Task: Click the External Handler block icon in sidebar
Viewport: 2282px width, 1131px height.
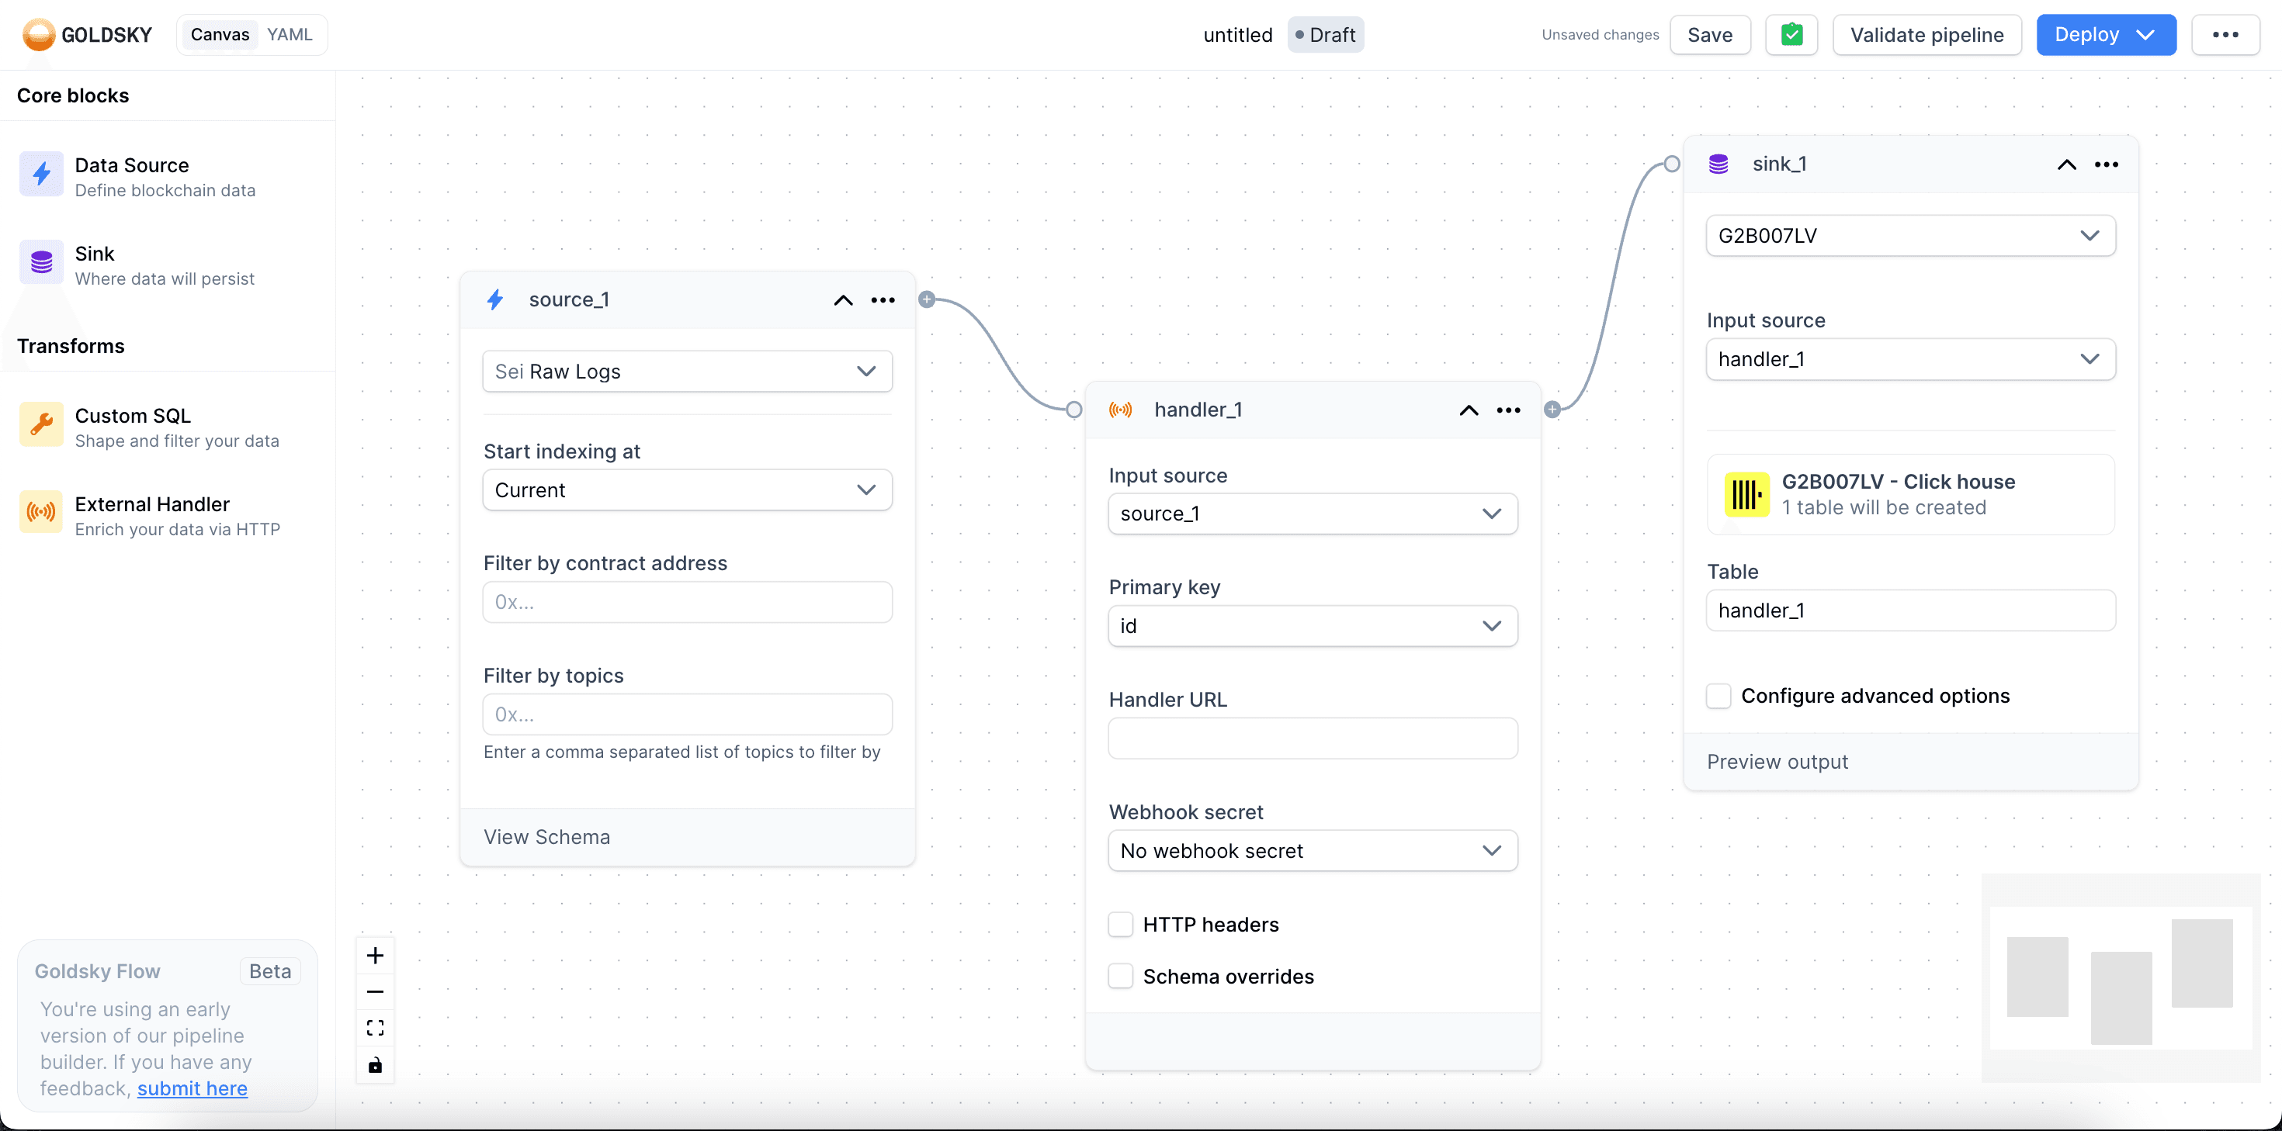Action: [x=42, y=513]
